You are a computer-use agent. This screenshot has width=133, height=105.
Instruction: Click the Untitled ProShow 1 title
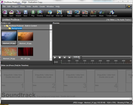click(x=12, y=20)
